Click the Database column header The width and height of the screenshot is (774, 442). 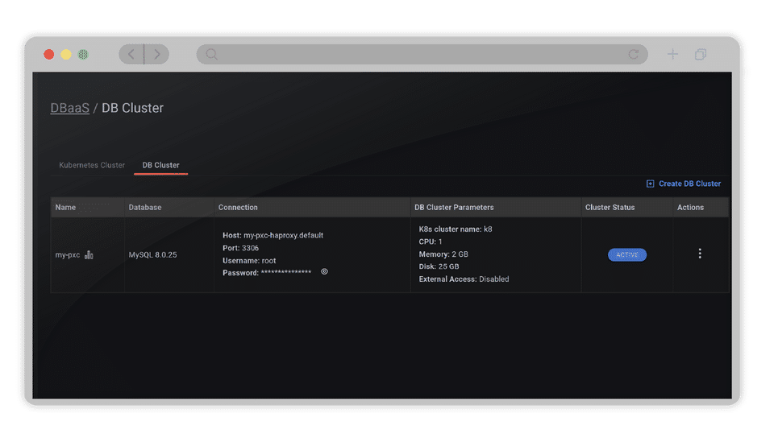coord(145,208)
